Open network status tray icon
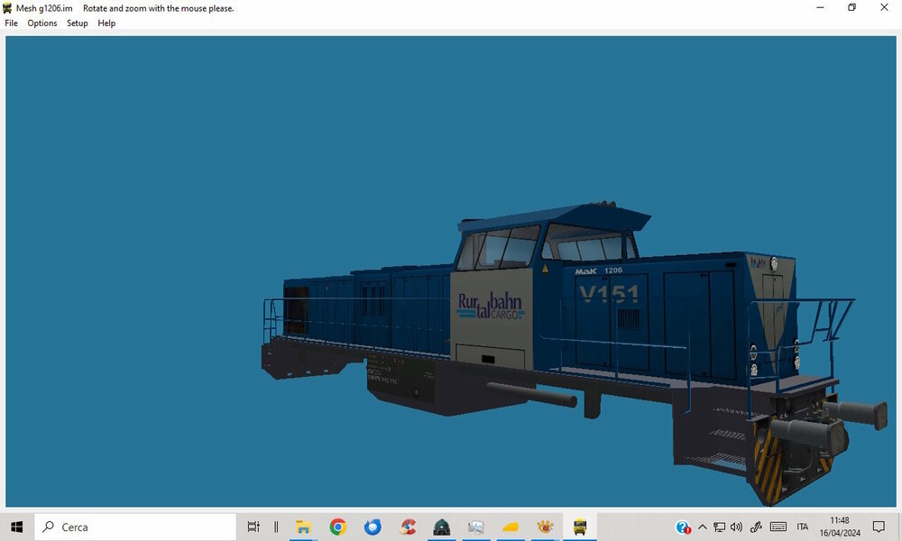The height and width of the screenshot is (541, 902). coord(719,527)
